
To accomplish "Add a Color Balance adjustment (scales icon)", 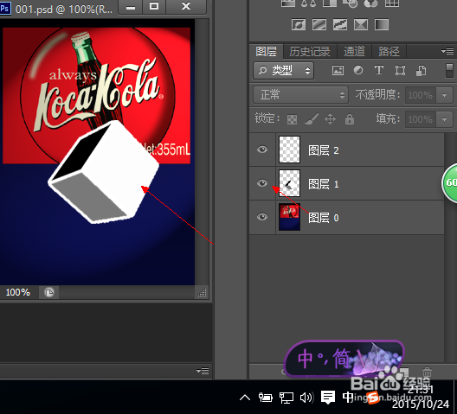I will tap(308, 3).
